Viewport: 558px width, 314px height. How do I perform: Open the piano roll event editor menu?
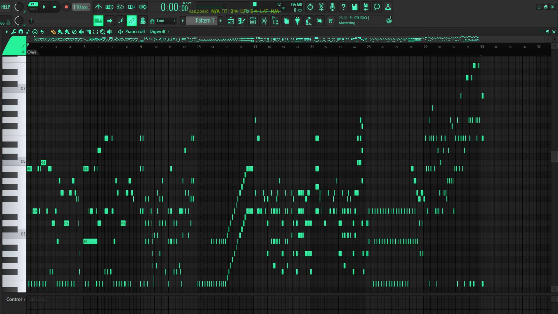coord(35,32)
